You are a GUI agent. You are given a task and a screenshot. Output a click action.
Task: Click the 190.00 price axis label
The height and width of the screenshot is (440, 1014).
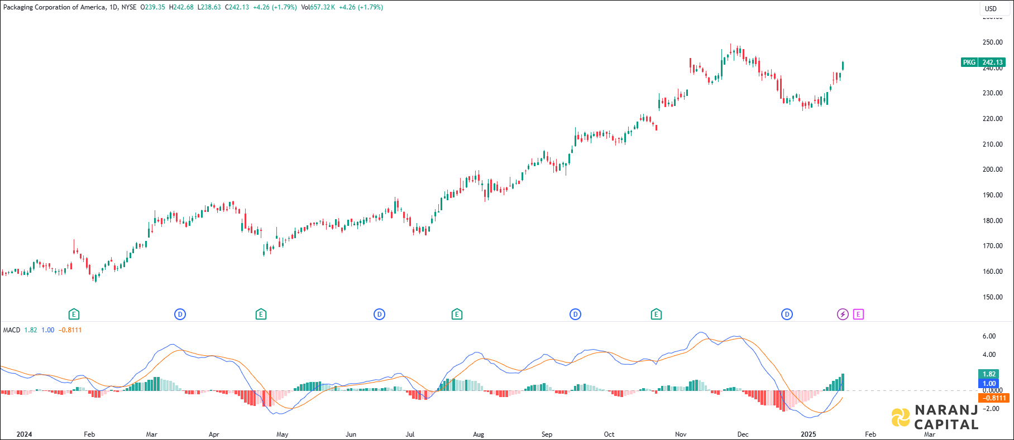point(992,195)
